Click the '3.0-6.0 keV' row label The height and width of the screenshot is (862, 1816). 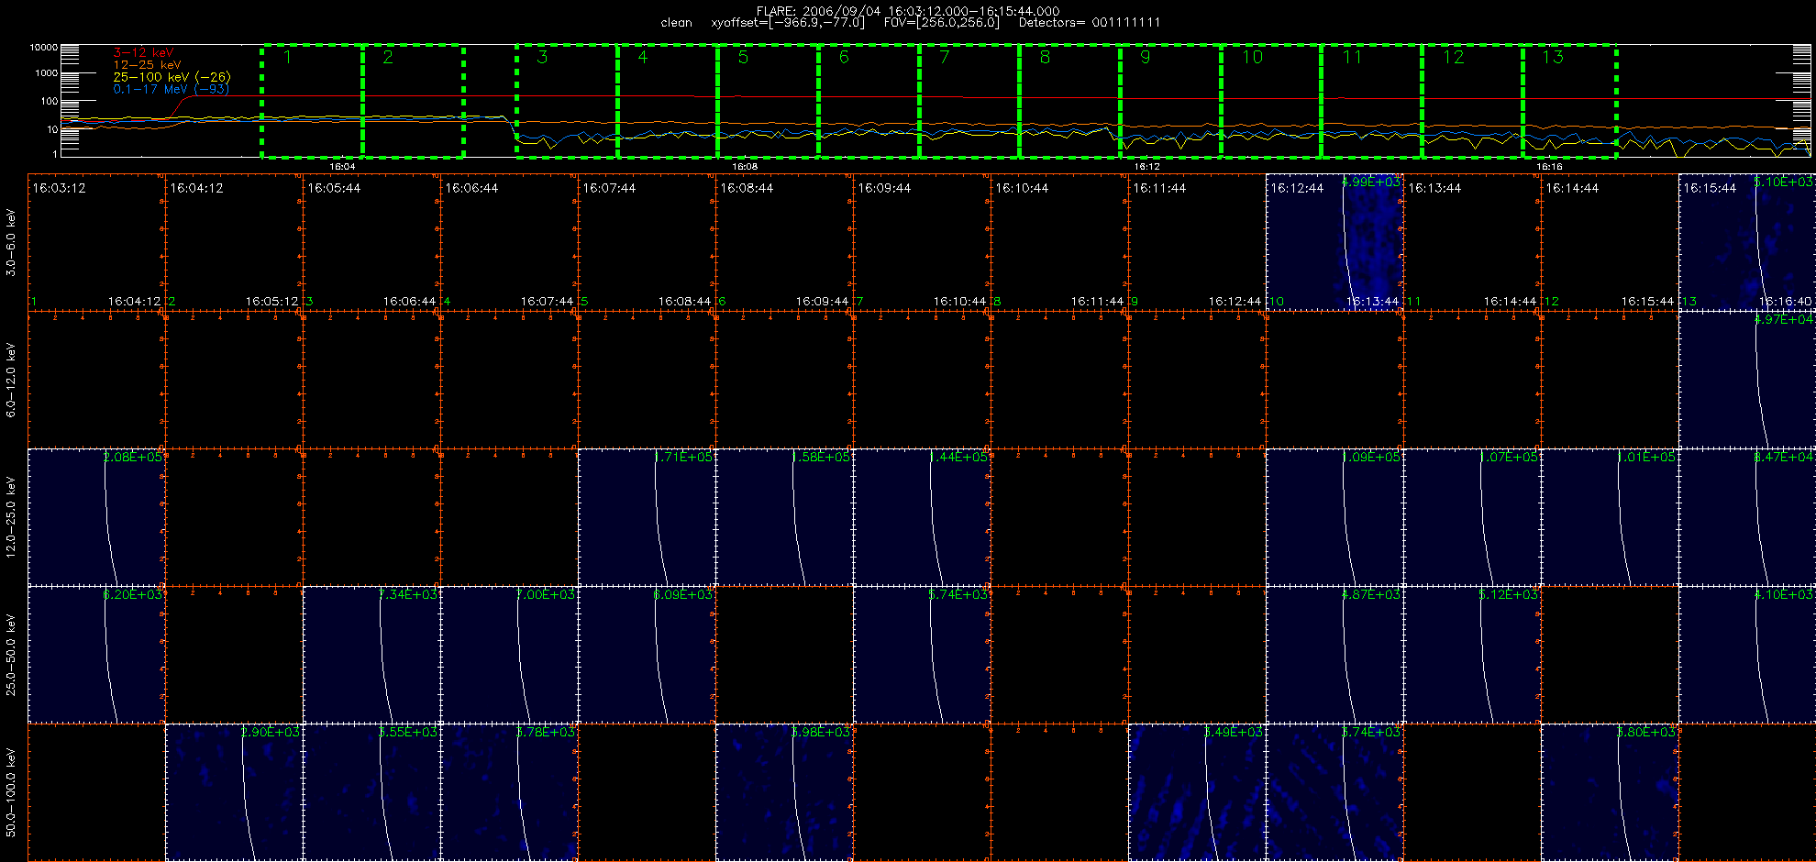pyautogui.click(x=11, y=242)
